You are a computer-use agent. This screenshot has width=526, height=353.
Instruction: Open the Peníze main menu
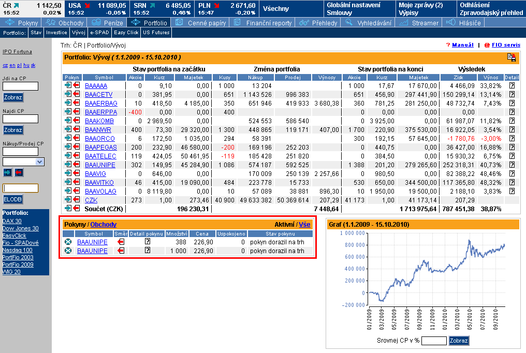pyautogui.click(x=107, y=23)
